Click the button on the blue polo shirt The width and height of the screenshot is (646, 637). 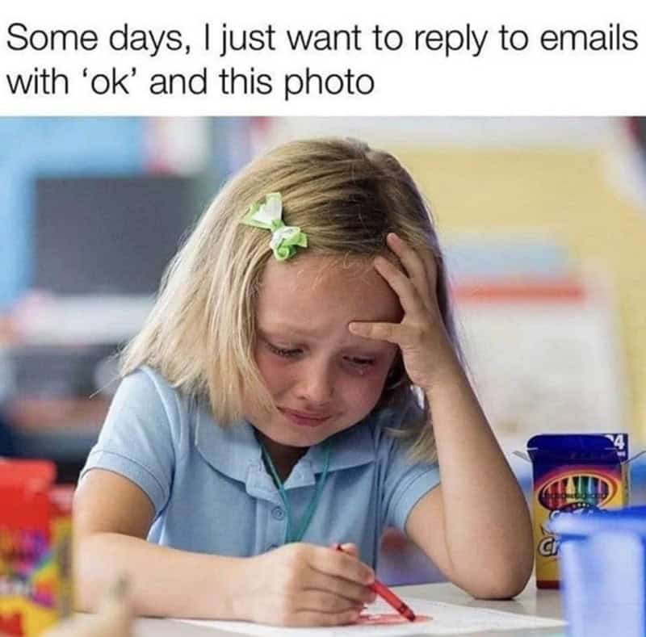[x=279, y=514]
